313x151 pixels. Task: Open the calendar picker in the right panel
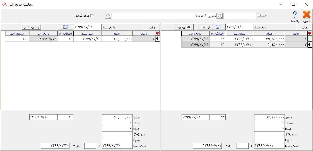218,27
